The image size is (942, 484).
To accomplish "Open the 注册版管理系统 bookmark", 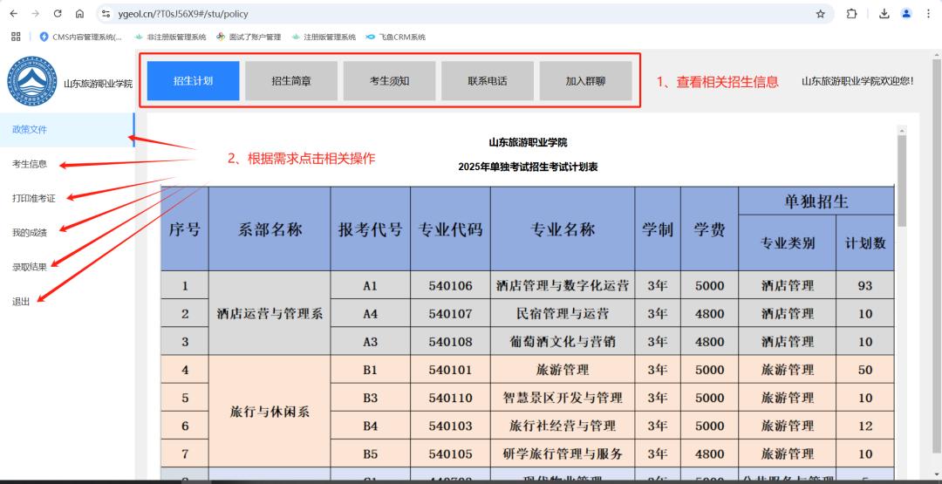I will pyautogui.click(x=324, y=37).
